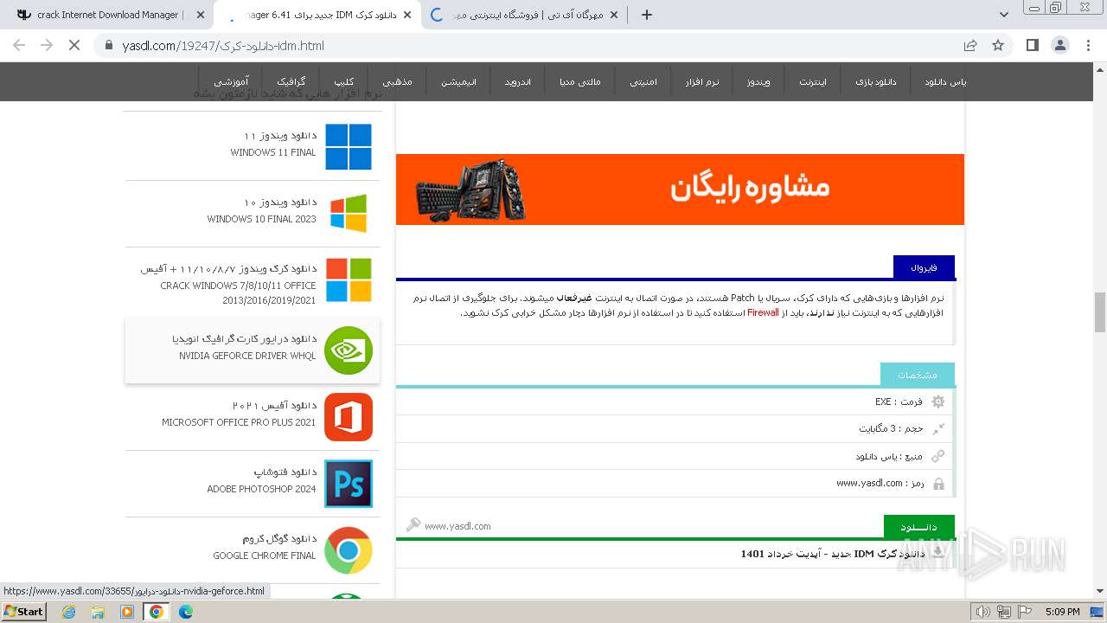The height and width of the screenshot is (623, 1107).
Task: Expand the tab search dropdown arrow
Action: [x=1004, y=15]
